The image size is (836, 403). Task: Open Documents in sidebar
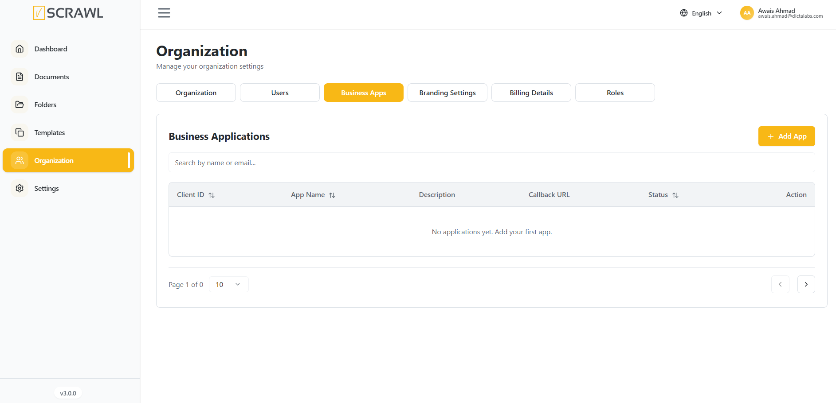68,77
